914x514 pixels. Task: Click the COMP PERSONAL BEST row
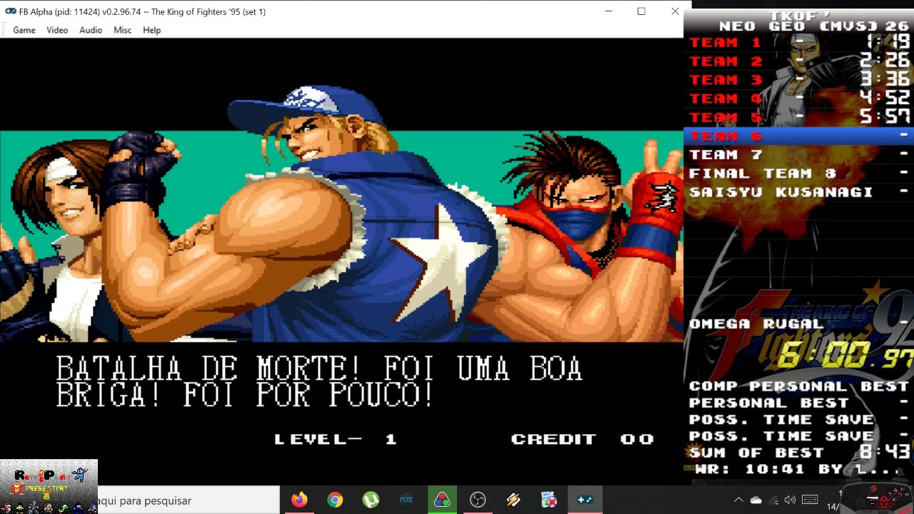(x=798, y=386)
